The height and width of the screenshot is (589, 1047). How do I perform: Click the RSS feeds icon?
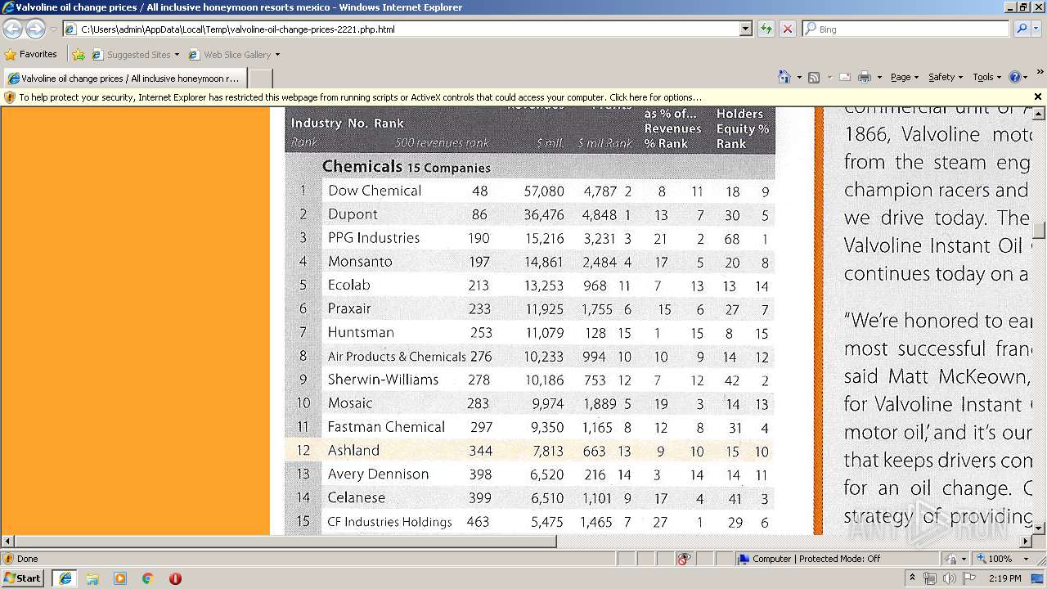click(x=814, y=77)
